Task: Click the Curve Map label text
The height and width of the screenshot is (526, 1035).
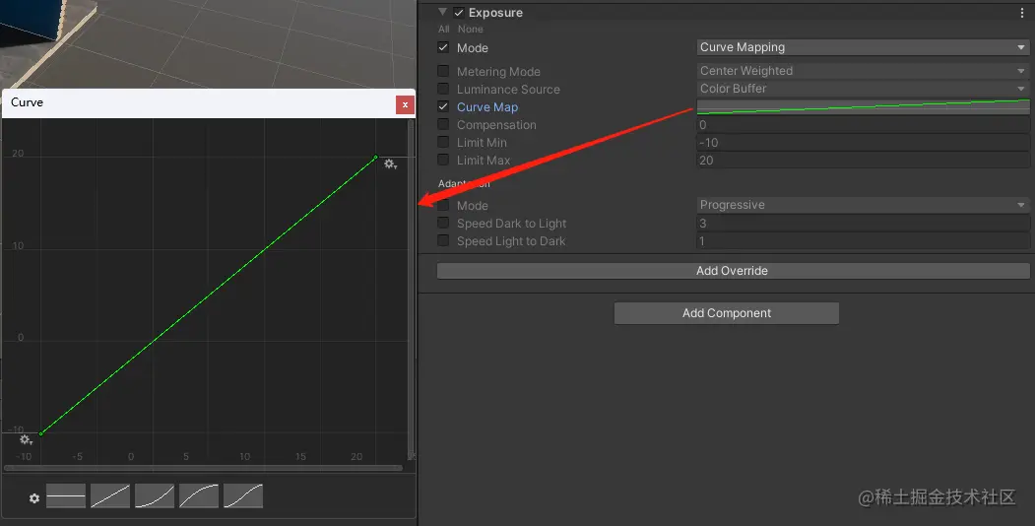Action: (x=487, y=107)
